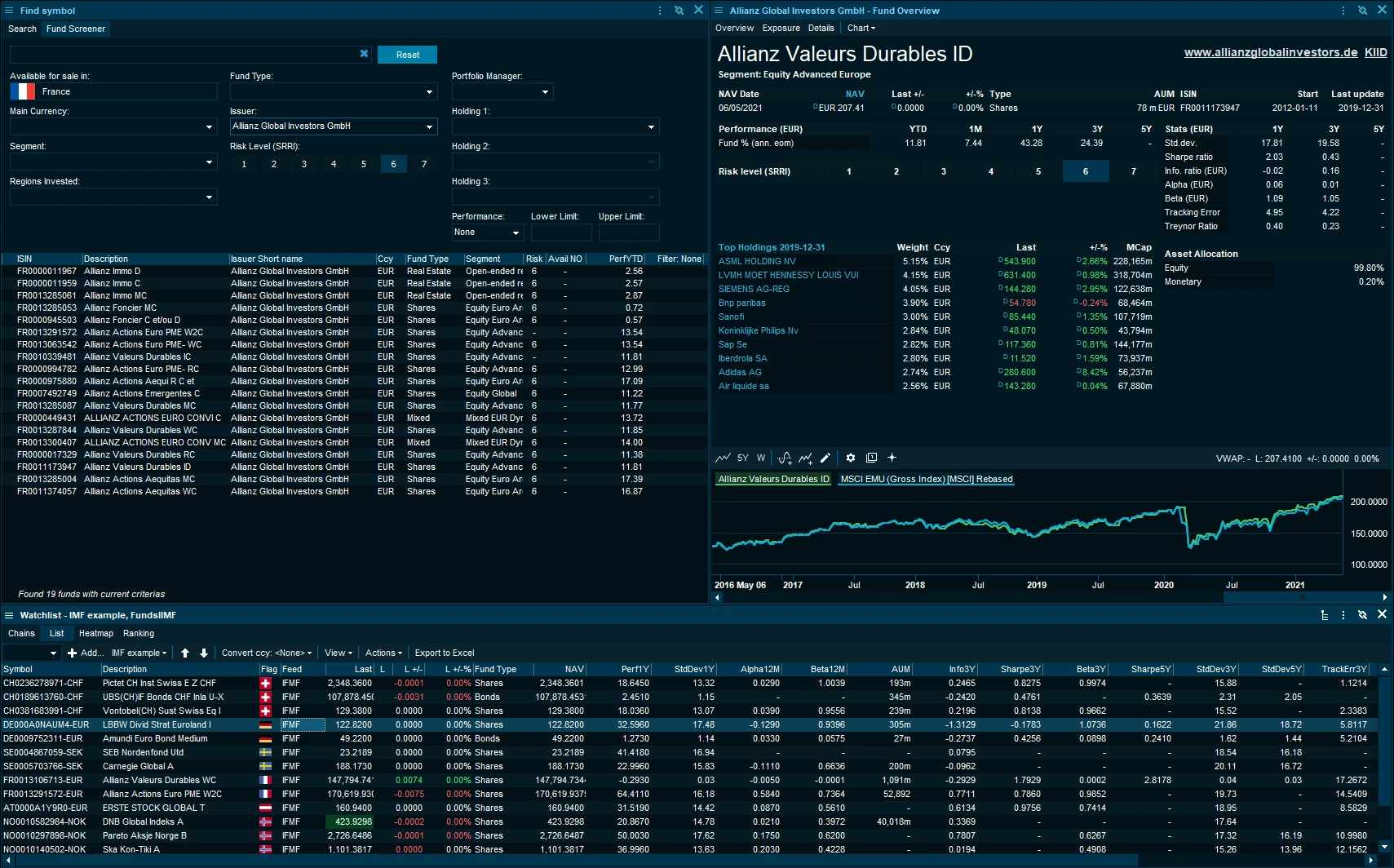Click ASML HOLDING NV holding link
This screenshot has height=868, width=1394.
[x=757, y=261]
